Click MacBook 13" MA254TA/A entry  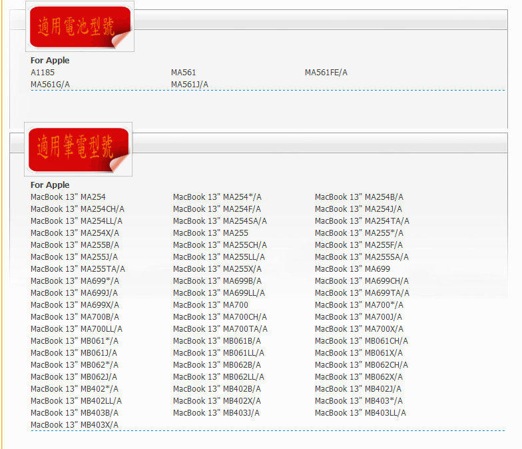362,221
